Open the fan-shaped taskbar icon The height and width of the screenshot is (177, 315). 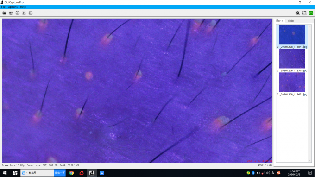pos(15,173)
